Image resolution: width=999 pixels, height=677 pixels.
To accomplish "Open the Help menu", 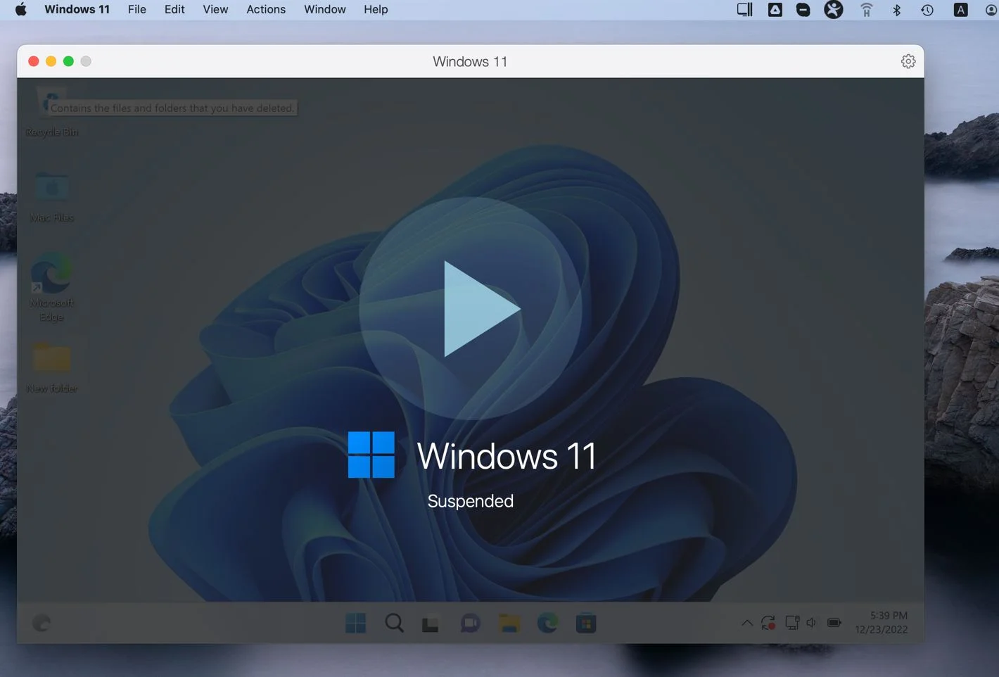I will coord(376,9).
